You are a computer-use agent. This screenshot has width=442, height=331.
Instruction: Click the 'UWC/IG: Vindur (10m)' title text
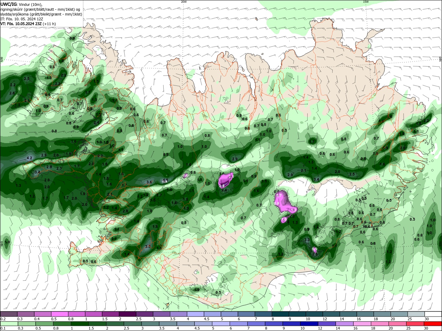coord(21,4)
